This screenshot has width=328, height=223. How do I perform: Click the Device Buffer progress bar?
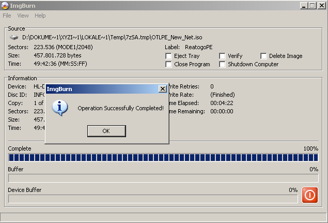click(x=153, y=199)
